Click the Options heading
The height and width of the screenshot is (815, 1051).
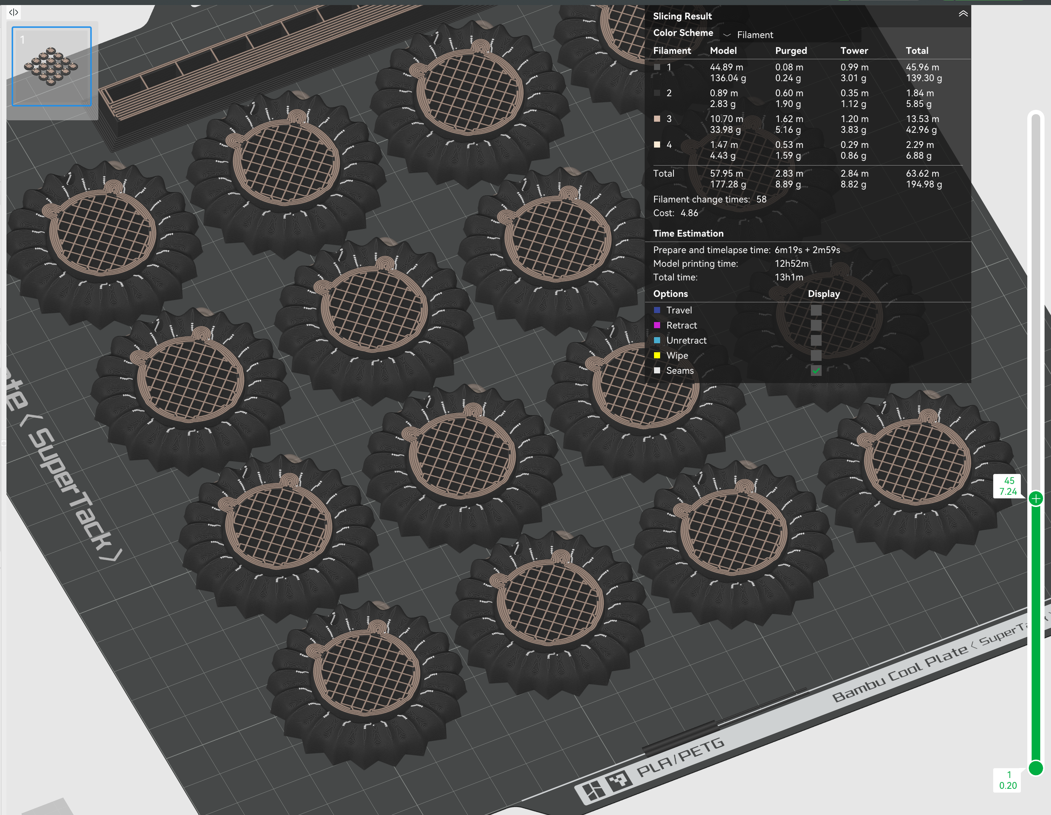pyautogui.click(x=671, y=294)
